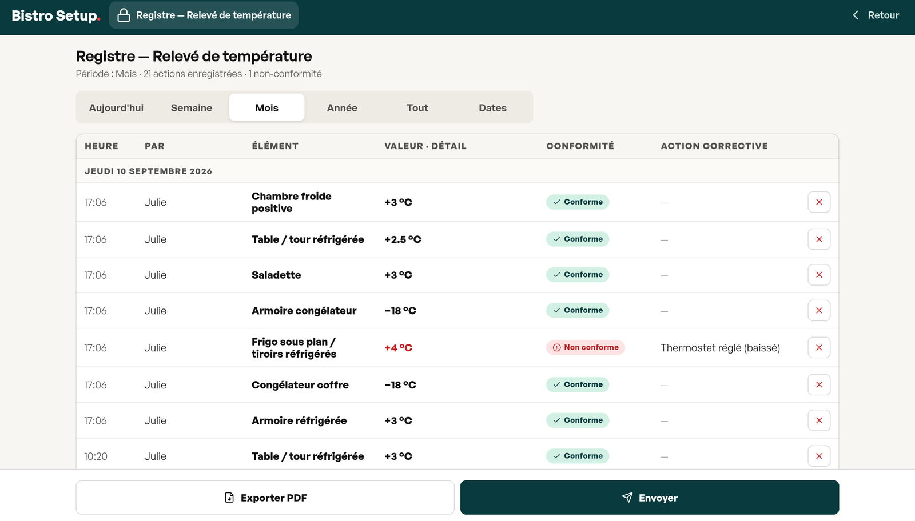The height and width of the screenshot is (521, 915).
Task: Click the red +4 °C value
Action: point(398,348)
